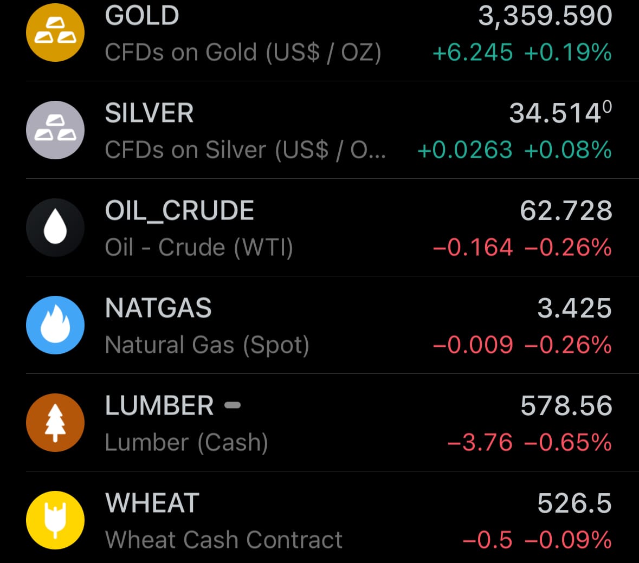Open the SILVER symbol name
Image resolution: width=639 pixels, height=563 pixels.
tap(149, 113)
